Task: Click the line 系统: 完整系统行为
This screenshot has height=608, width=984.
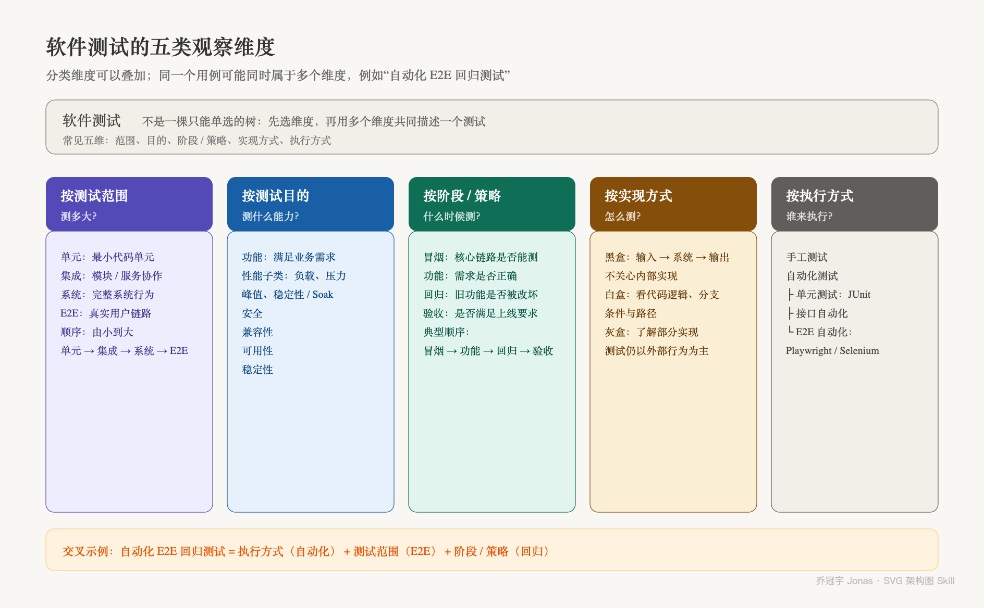Action: (107, 295)
